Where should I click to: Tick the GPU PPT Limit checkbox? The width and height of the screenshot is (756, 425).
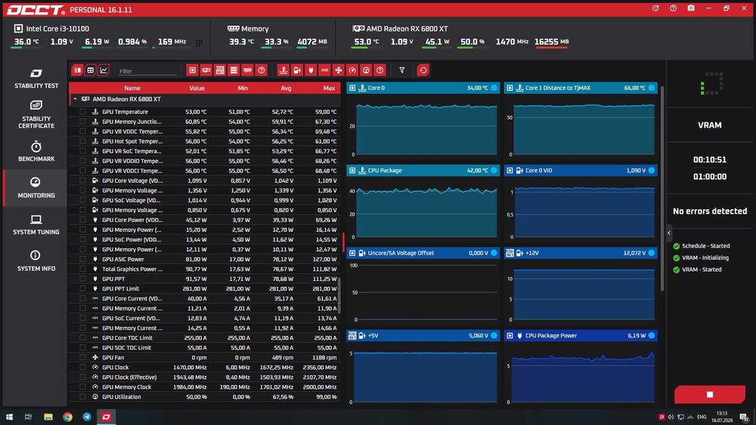[82, 288]
